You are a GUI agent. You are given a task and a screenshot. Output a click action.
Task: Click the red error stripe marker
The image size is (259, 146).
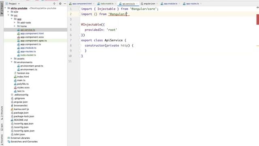[258, 19]
